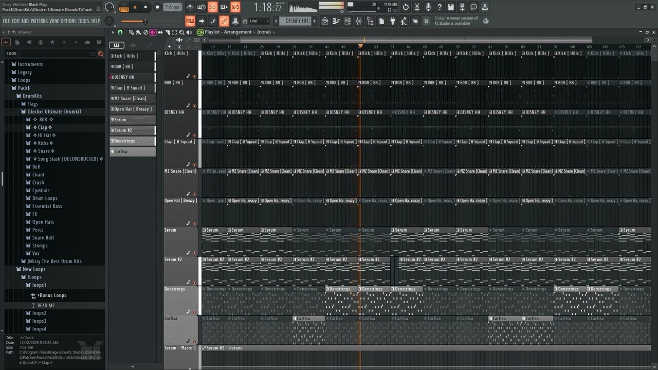
Task: Click the browser search magnifier icon
Action: coord(101,54)
